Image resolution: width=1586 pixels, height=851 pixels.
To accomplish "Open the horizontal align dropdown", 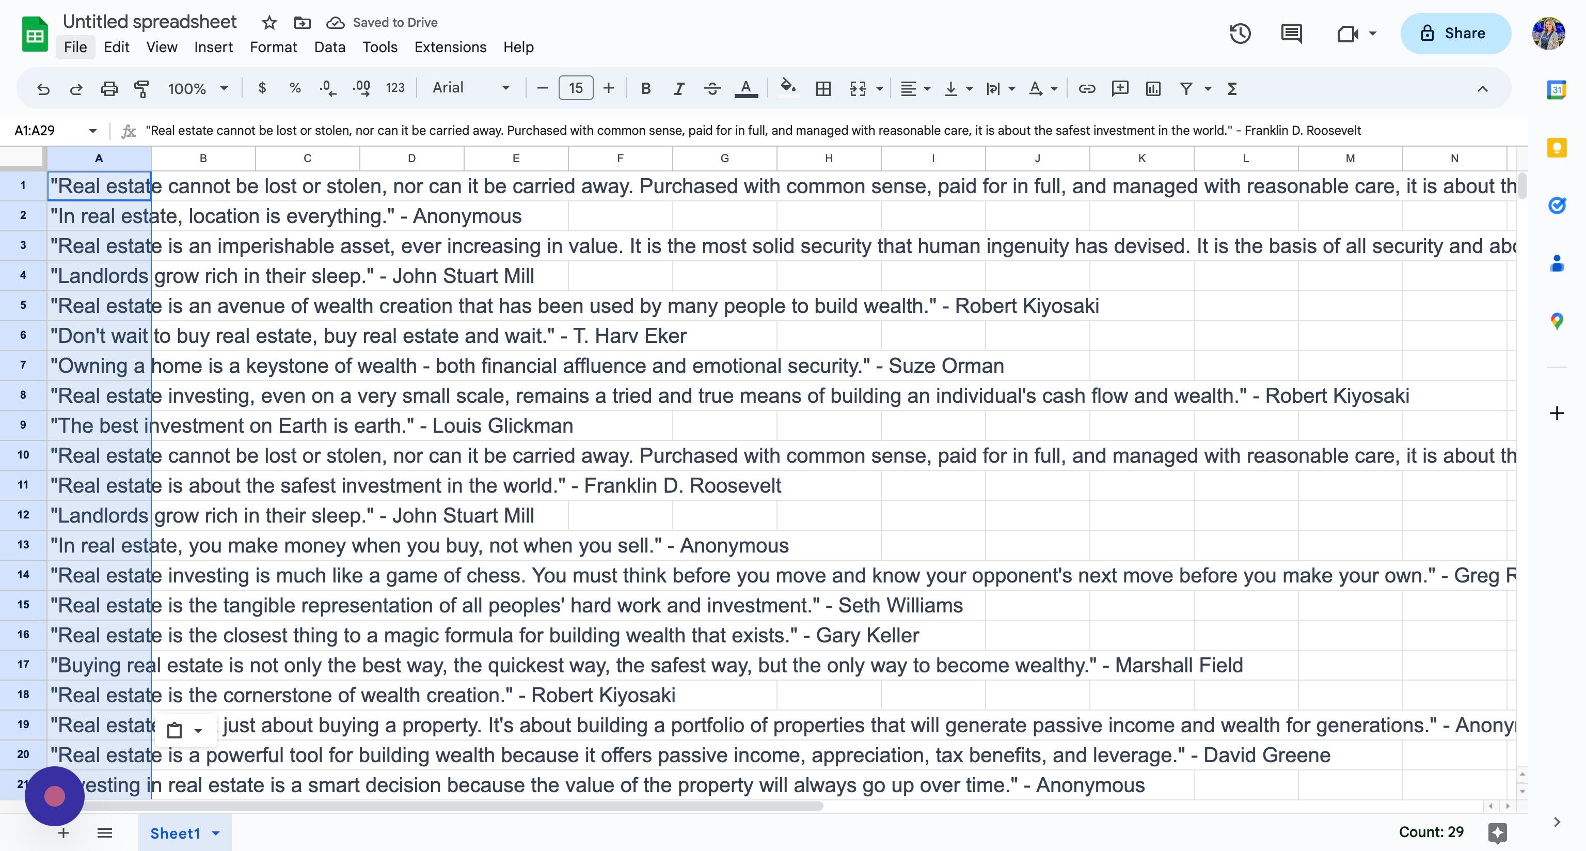I will coord(915,89).
